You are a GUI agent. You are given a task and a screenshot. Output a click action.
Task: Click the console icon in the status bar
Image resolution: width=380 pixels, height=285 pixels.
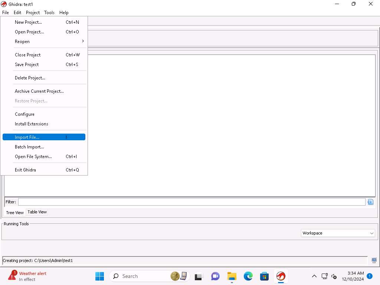click(x=374, y=261)
